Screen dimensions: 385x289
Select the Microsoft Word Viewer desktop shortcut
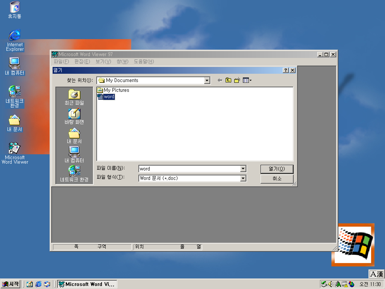15,153
